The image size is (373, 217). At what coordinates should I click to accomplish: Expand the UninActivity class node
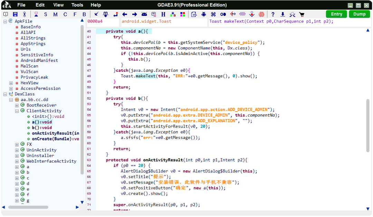(17, 150)
